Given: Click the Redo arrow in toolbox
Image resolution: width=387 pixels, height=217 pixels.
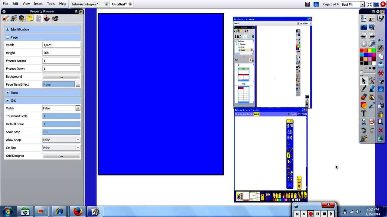Looking at the screenshot, I should point(372,130).
